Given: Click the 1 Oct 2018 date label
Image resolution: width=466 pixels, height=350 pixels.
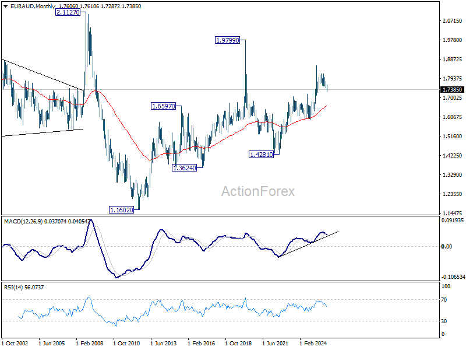Looking at the screenshot, I should pyautogui.click(x=238, y=344).
